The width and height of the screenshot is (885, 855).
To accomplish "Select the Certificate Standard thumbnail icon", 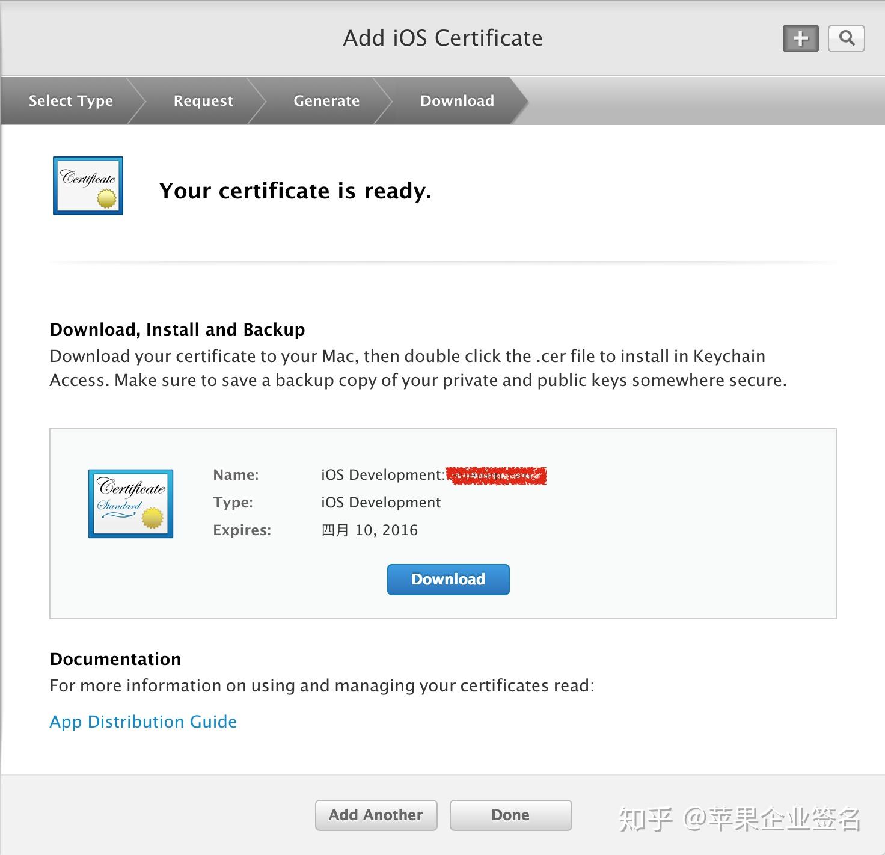I will (x=130, y=503).
